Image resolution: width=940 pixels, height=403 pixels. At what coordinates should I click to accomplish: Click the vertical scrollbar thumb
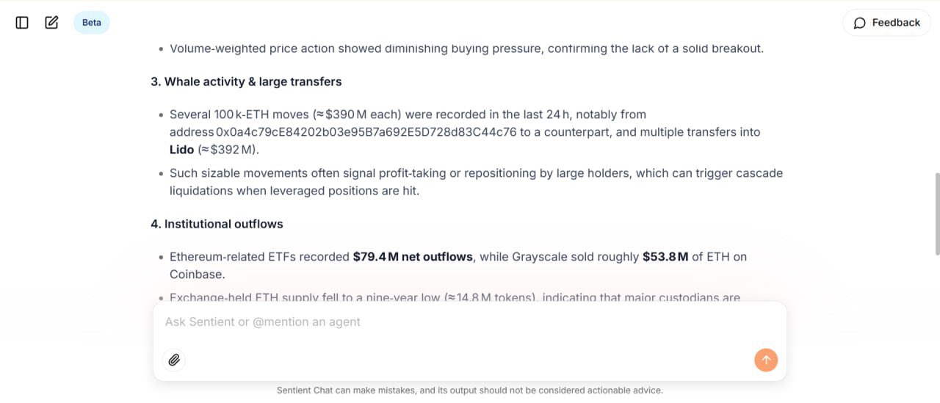click(936, 213)
